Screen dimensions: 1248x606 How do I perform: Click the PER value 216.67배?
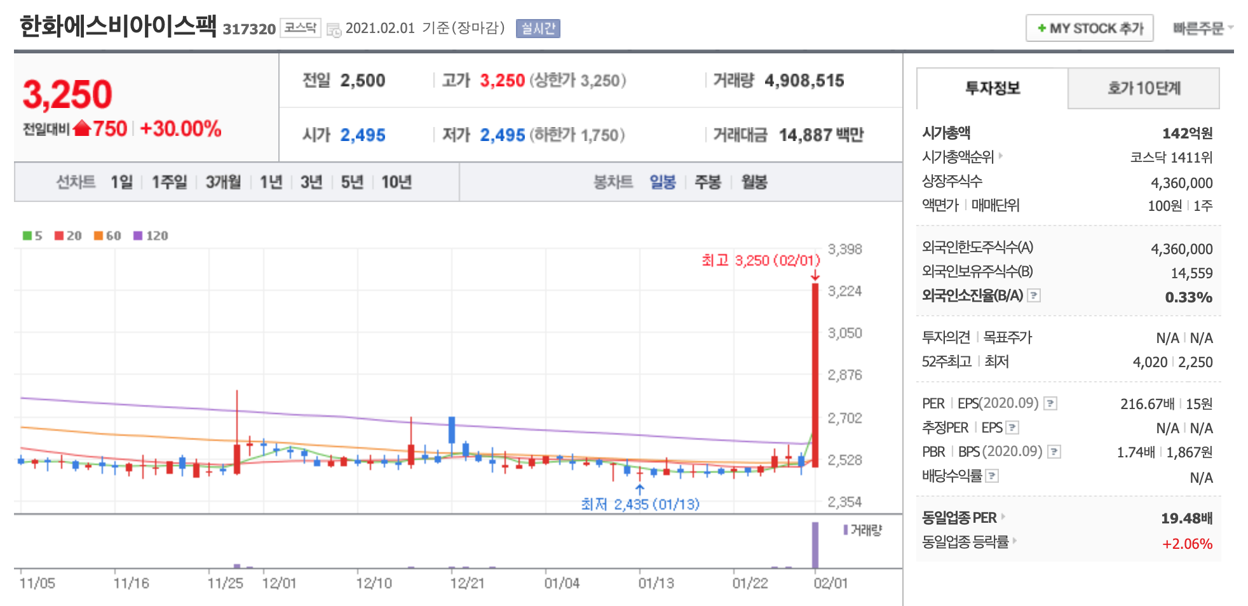(1147, 404)
